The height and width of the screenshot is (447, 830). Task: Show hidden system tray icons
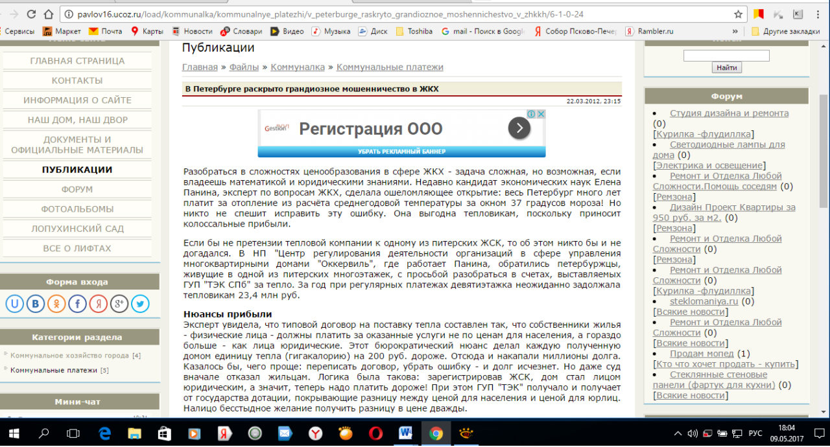tap(677, 433)
